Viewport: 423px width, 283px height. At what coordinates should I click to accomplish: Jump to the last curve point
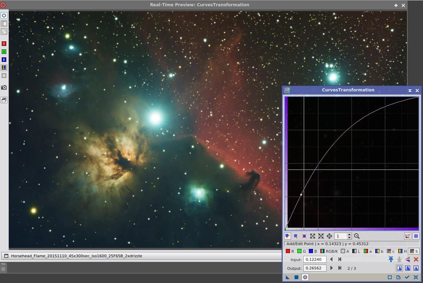340,268
